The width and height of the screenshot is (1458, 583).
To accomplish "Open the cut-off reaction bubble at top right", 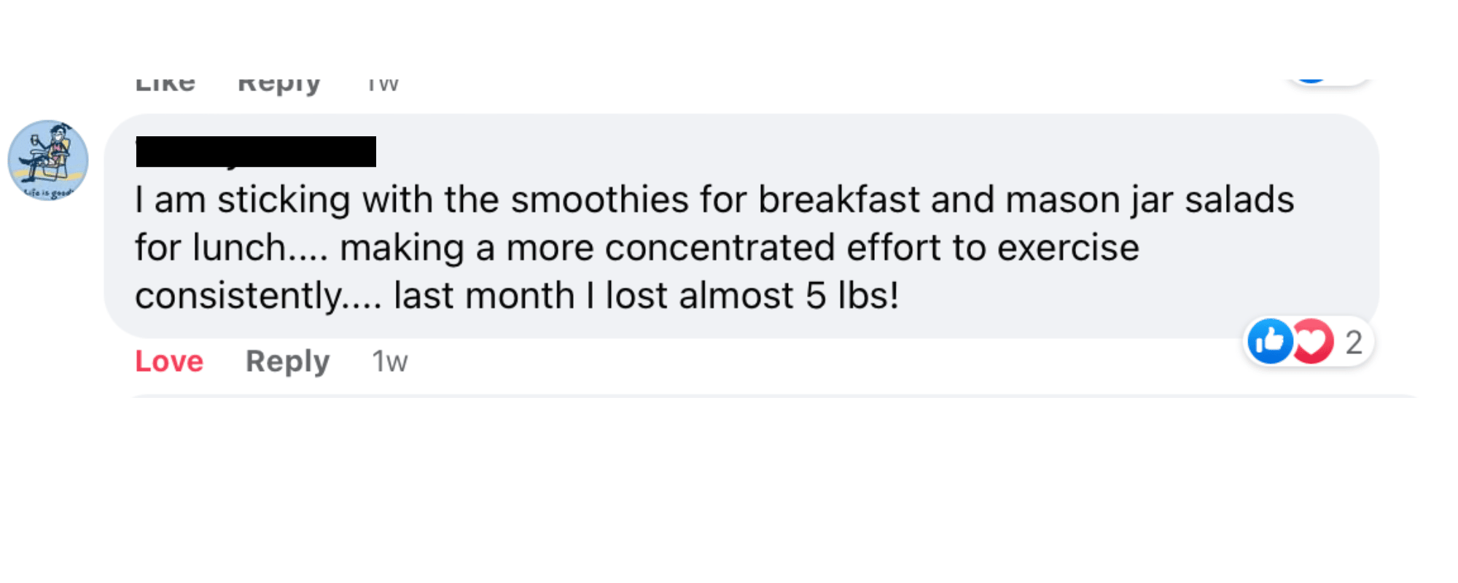I will (x=1328, y=82).
